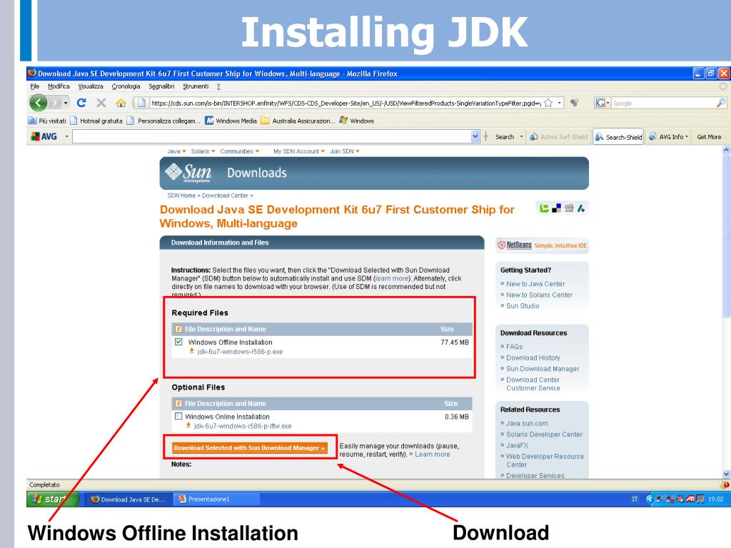Open the Strumenti menu
The height and width of the screenshot is (548, 731).
196,86
